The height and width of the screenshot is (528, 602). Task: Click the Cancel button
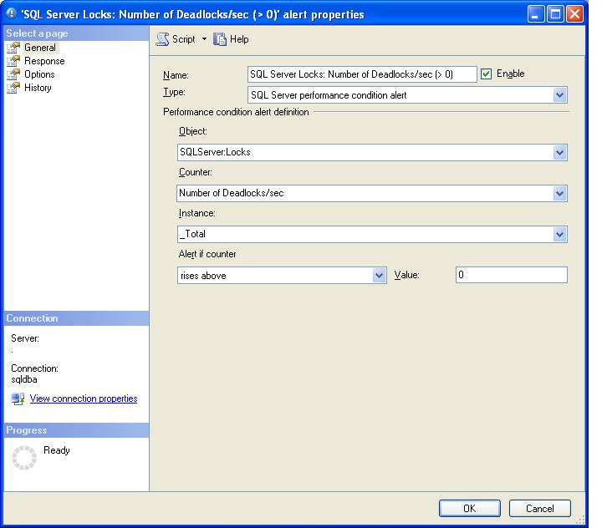(x=540, y=509)
